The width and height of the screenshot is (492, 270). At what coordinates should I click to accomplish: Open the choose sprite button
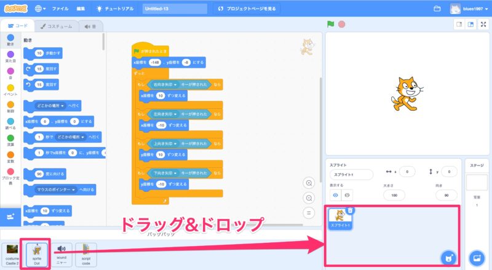(450, 257)
